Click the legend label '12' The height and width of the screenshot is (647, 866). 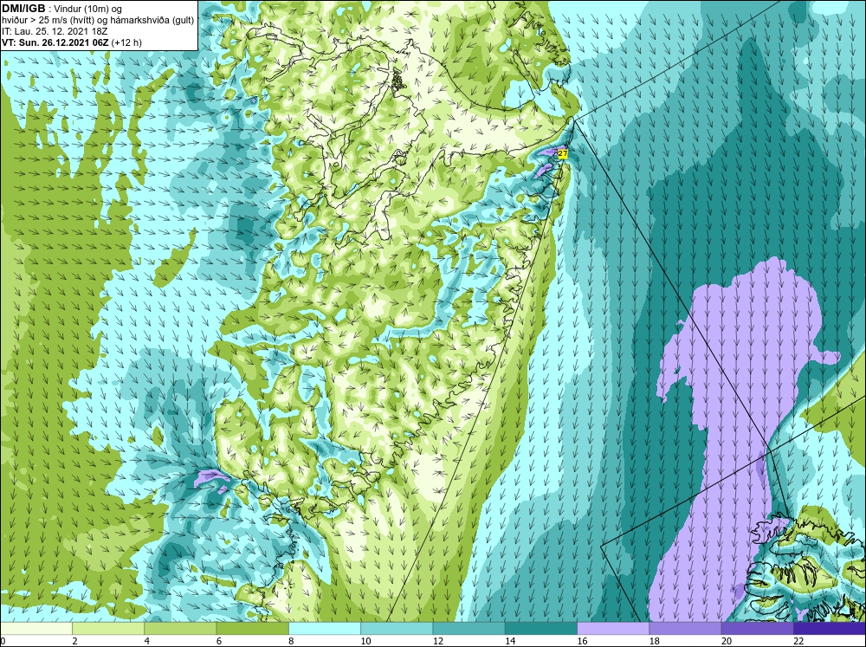coord(438,641)
